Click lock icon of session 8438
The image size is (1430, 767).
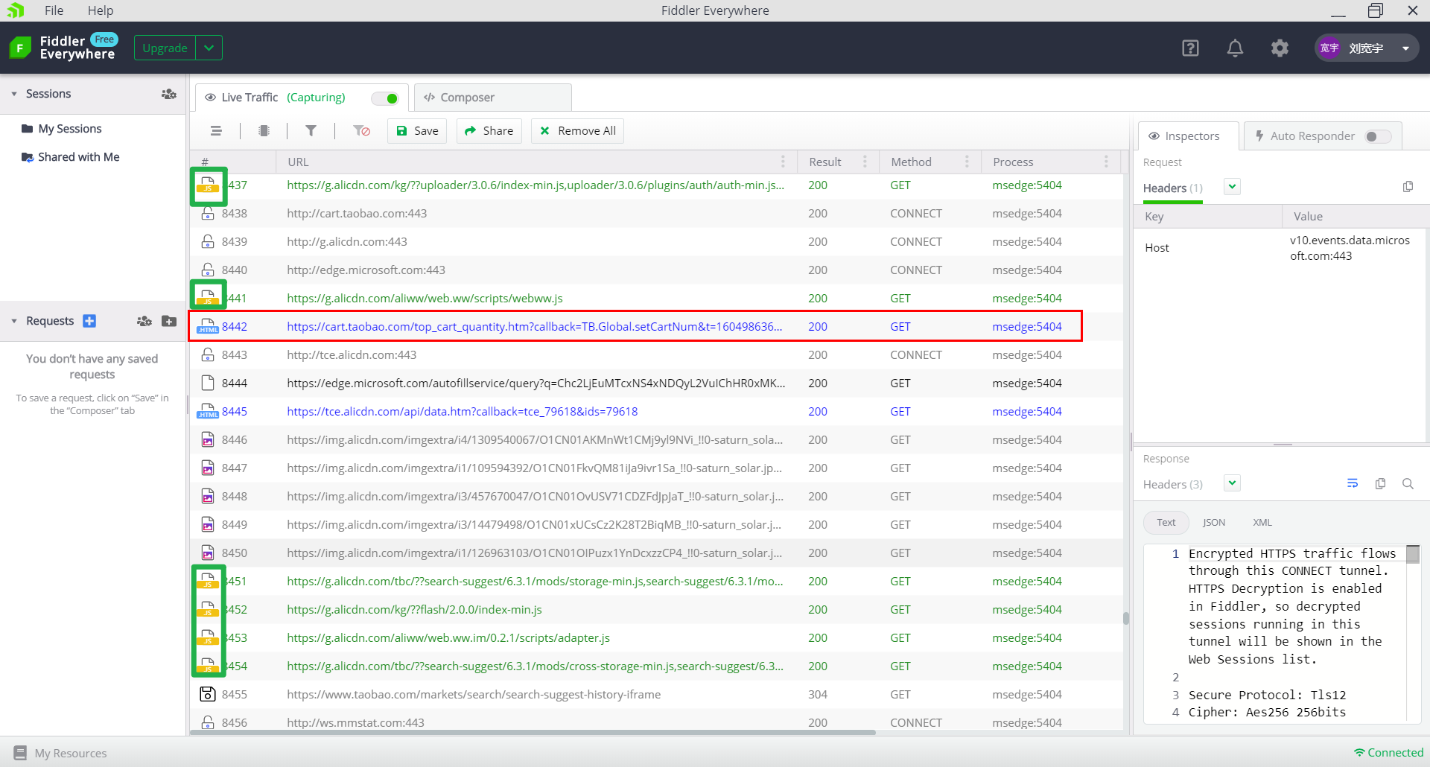click(x=208, y=214)
